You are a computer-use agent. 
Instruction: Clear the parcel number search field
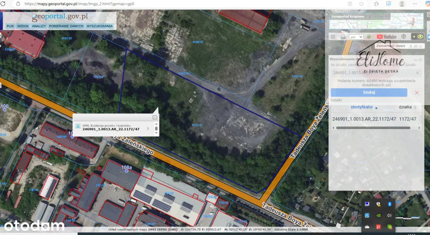[417, 73]
